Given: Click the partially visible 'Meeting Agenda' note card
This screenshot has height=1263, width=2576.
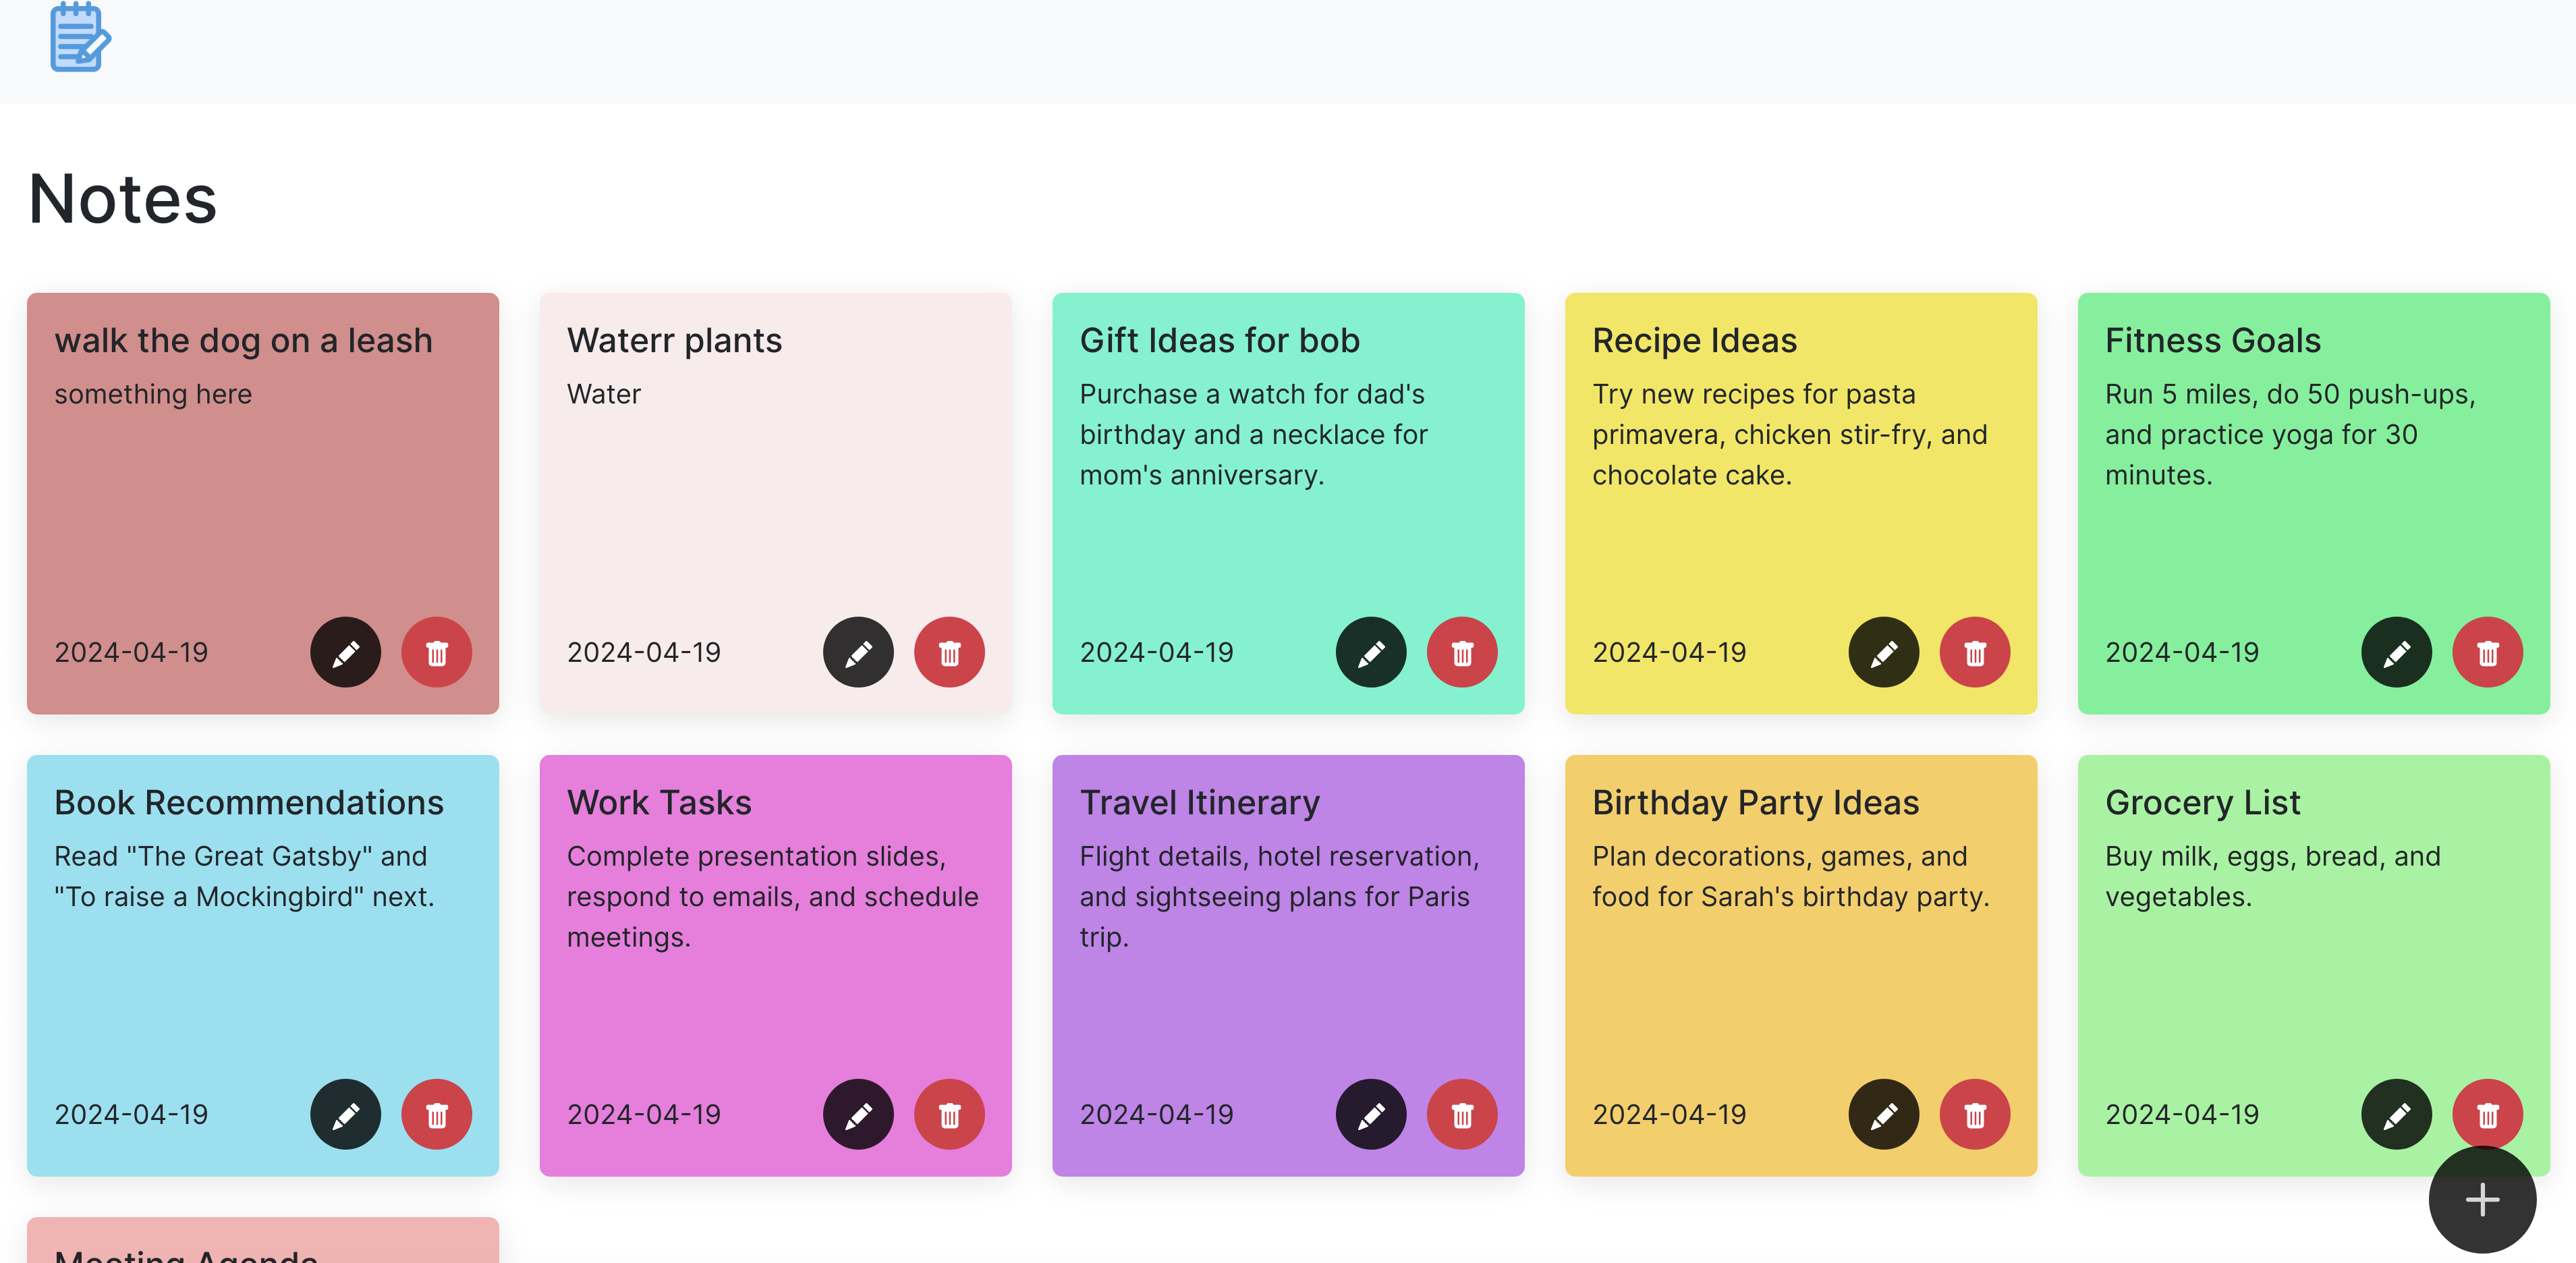Looking at the screenshot, I should click(x=262, y=1243).
